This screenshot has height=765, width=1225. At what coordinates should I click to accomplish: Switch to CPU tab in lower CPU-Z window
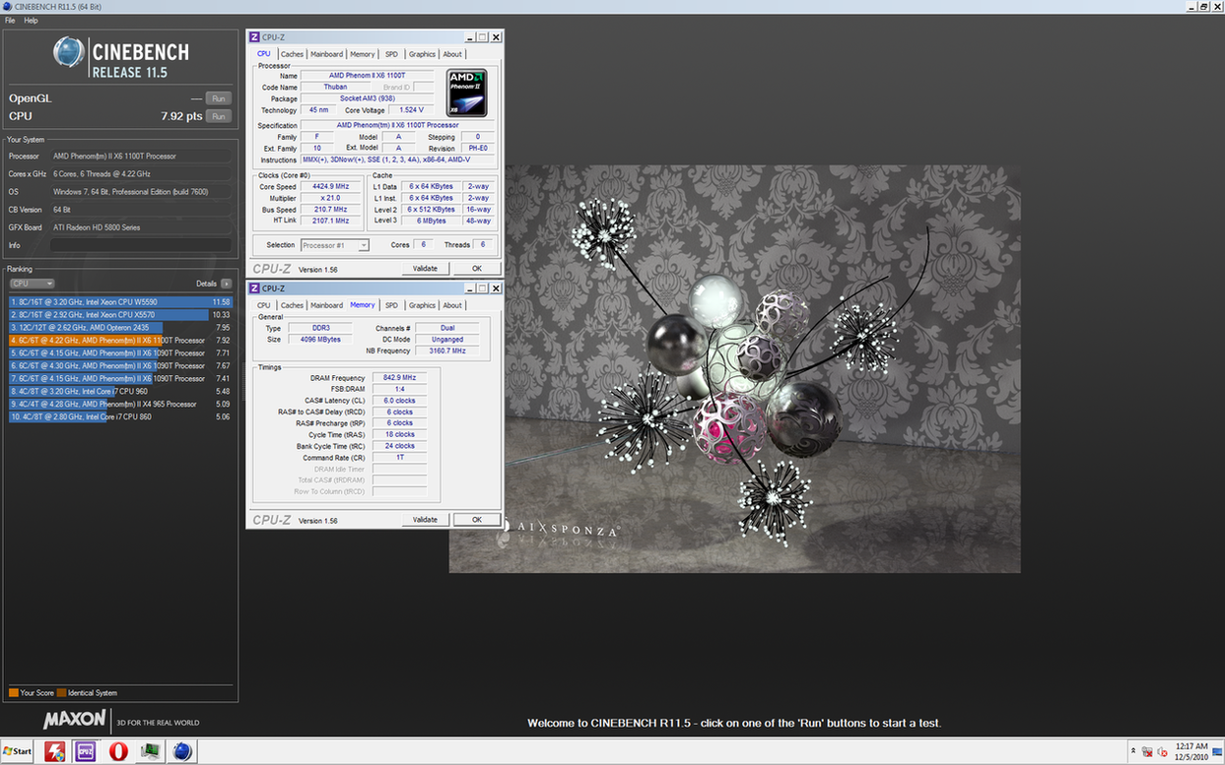pyautogui.click(x=264, y=305)
